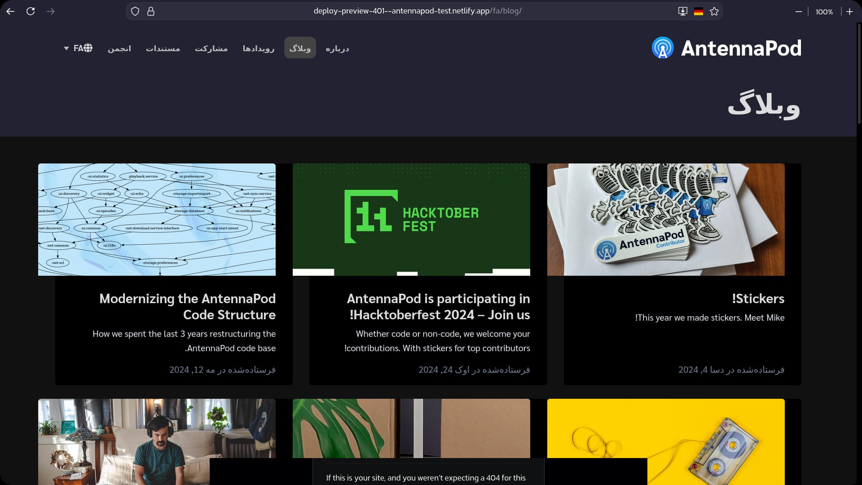Open the درباره navigation item
This screenshot has height=485, width=862.
337,48
